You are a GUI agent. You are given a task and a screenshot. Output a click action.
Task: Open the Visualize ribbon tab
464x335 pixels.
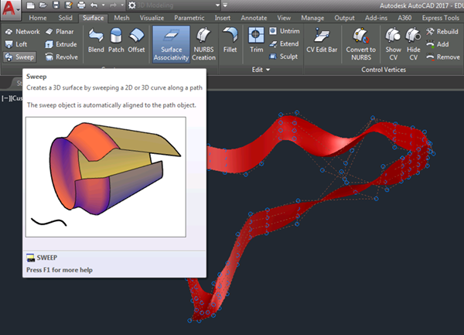pos(154,17)
